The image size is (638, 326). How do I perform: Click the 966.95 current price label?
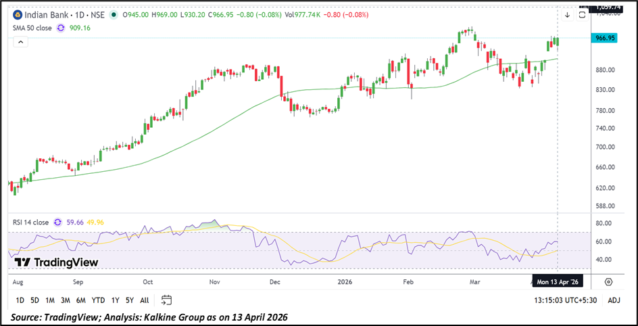click(x=604, y=39)
